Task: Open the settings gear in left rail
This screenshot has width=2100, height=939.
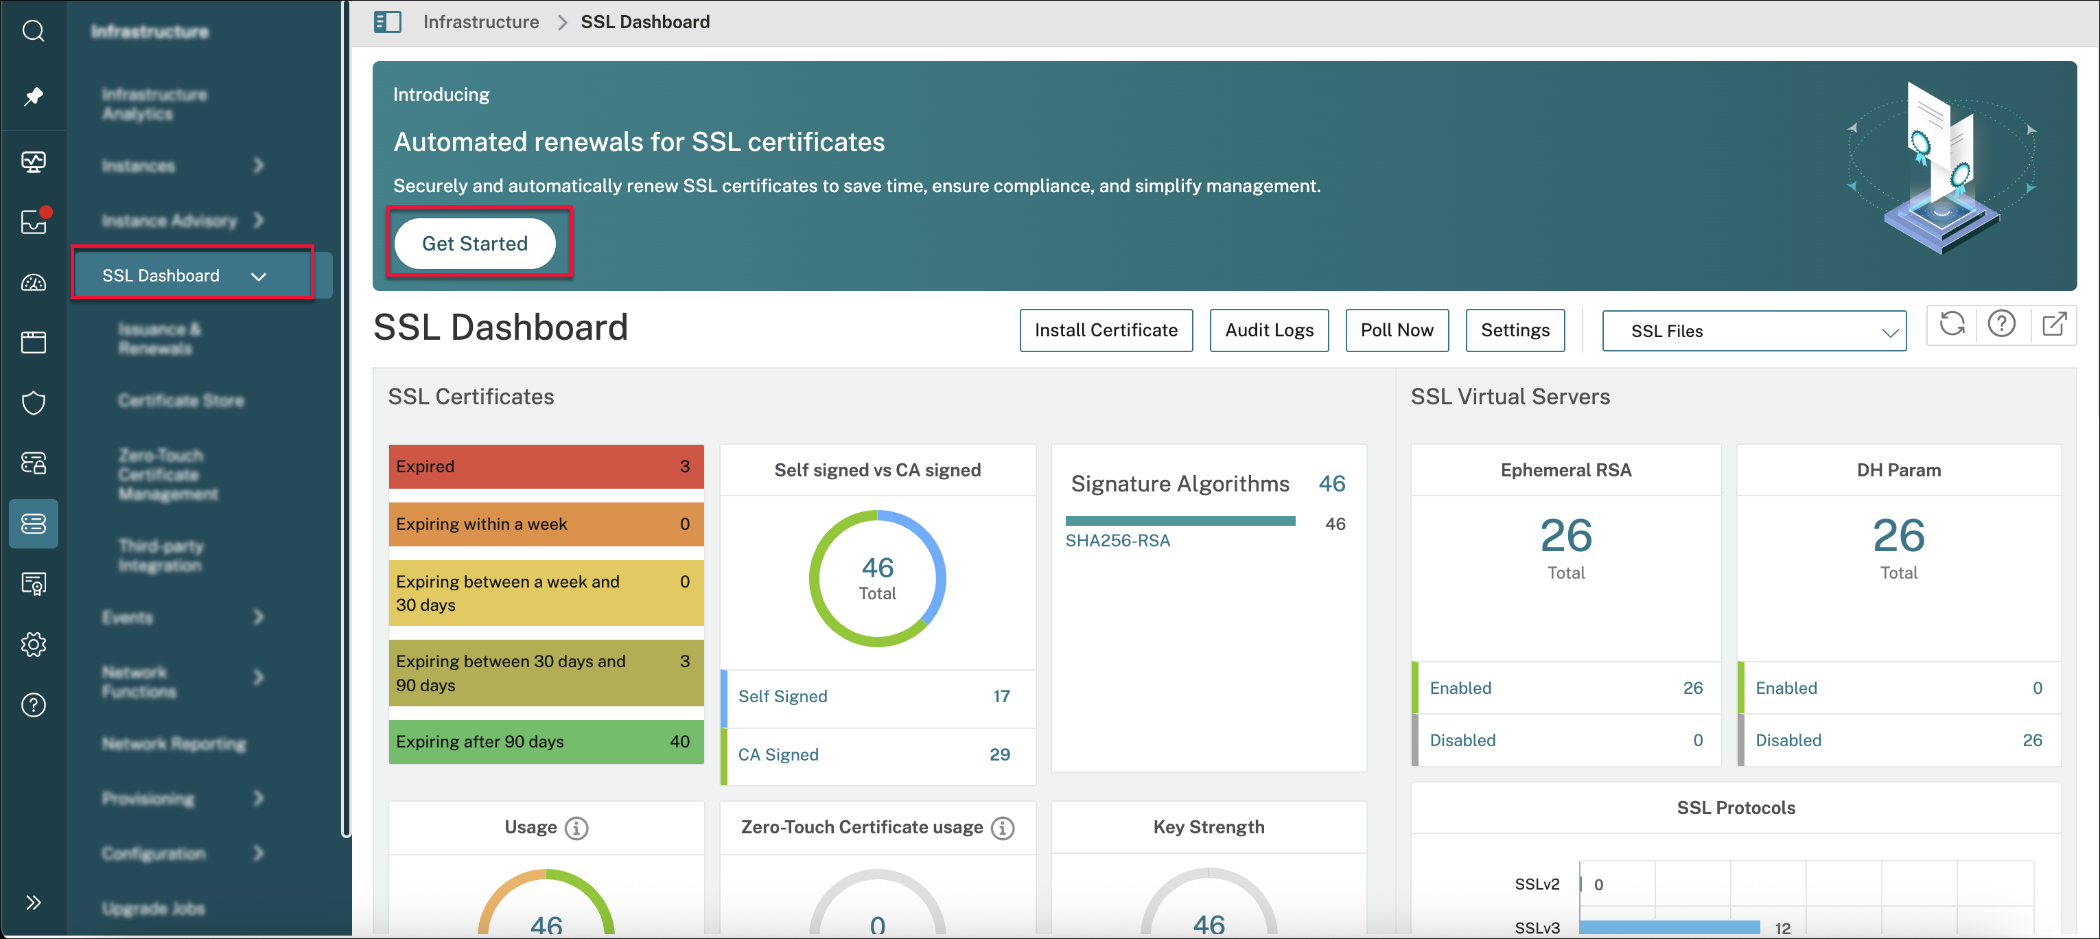Action: tap(34, 645)
